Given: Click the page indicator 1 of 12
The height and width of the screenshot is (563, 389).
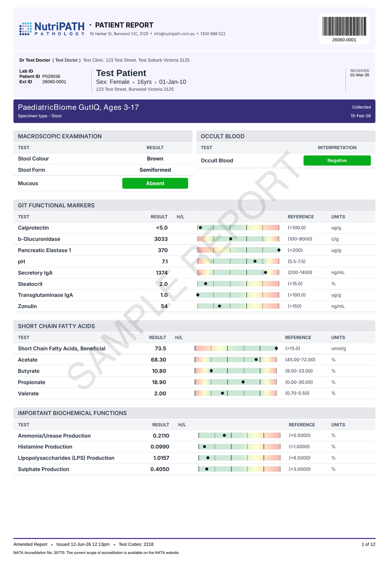Looking at the screenshot, I should (x=368, y=544).
